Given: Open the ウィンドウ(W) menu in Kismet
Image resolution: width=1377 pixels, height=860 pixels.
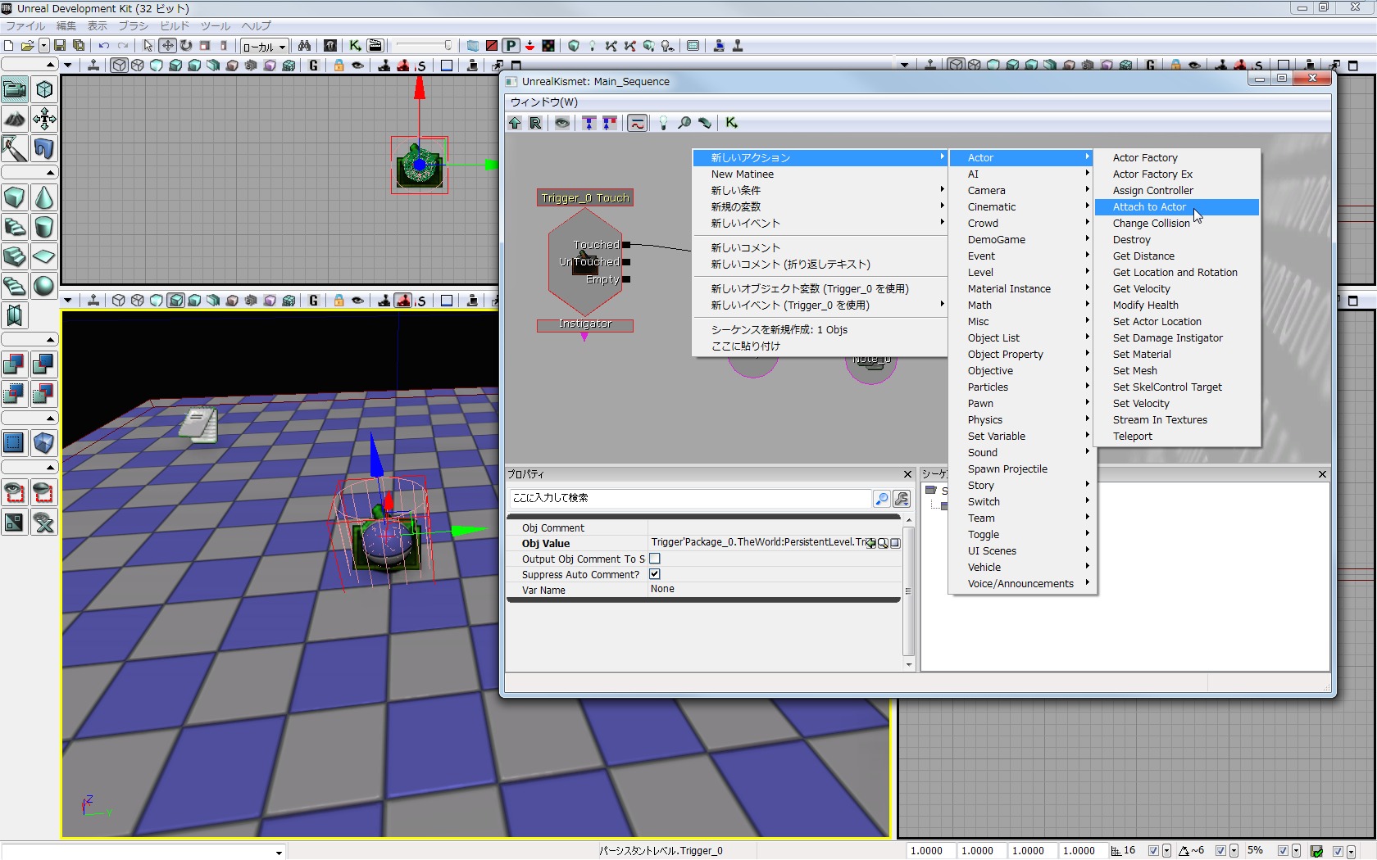Looking at the screenshot, I should click(544, 102).
